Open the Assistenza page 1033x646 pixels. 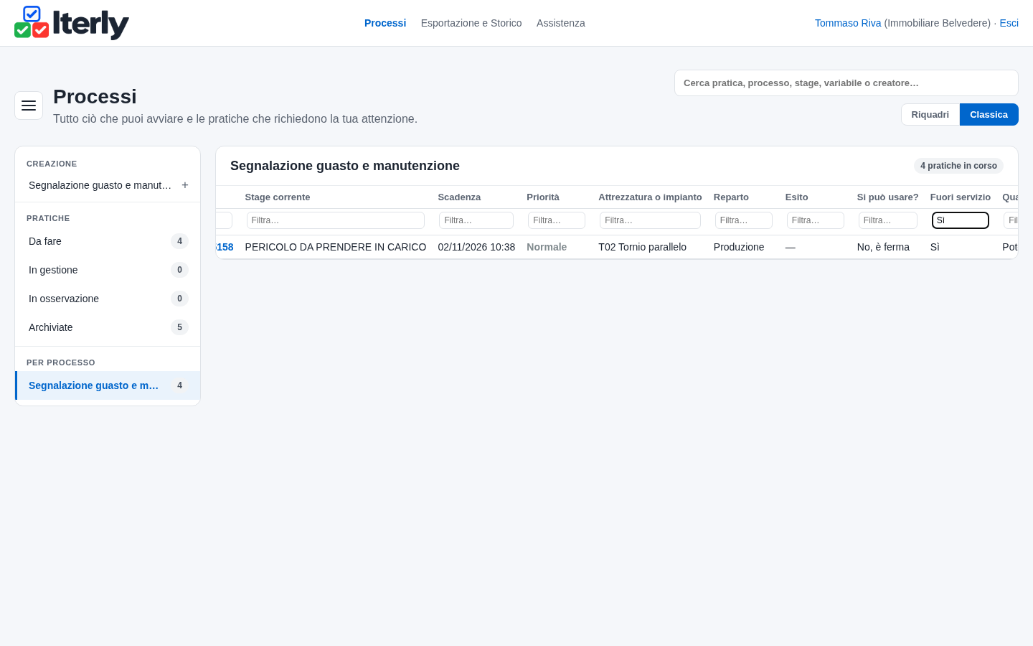coord(561,23)
